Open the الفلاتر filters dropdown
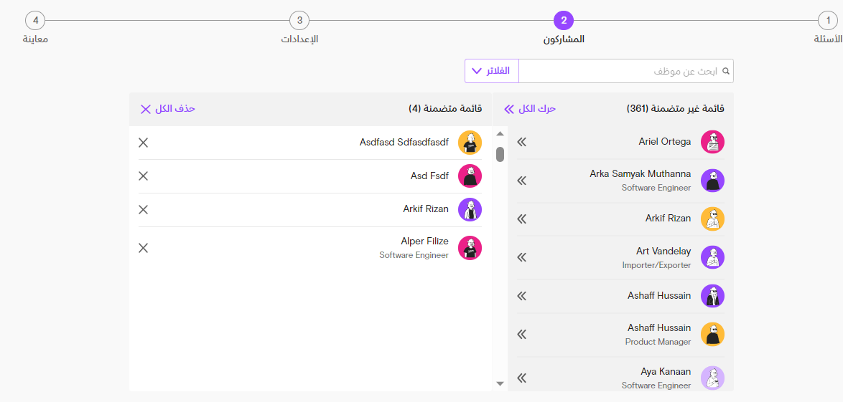Viewport: 843px width, 402px height. tap(491, 71)
